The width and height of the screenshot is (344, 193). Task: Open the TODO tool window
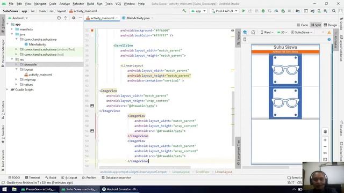pyautogui.click(x=14, y=177)
